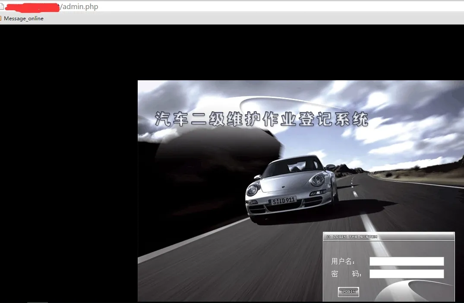Click the LOGIN button

pyautogui.click(x=349, y=292)
